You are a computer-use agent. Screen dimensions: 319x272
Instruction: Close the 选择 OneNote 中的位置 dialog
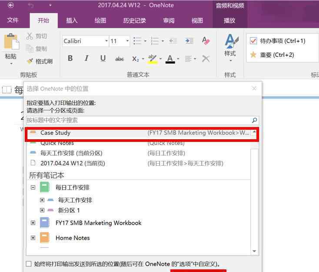click(254, 88)
